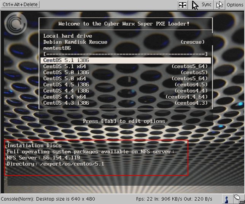Click the full-screen arrows icon

(x=183, y=5)
